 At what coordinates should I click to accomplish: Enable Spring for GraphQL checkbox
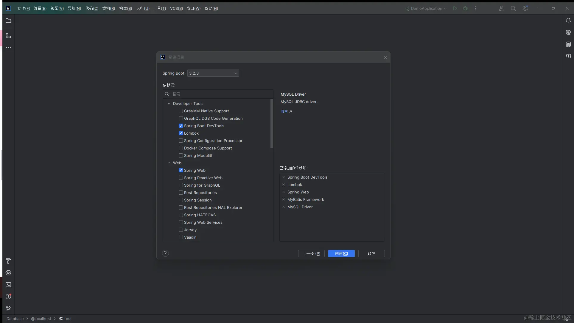point(181,185)
